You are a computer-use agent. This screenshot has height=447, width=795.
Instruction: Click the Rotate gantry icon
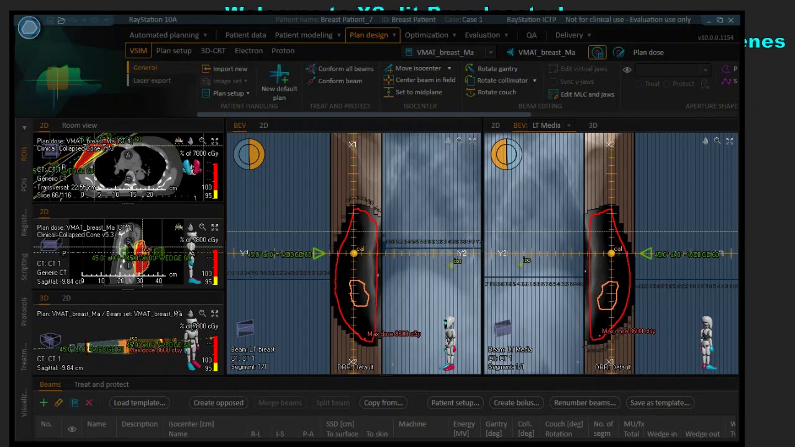coord(470,69)
